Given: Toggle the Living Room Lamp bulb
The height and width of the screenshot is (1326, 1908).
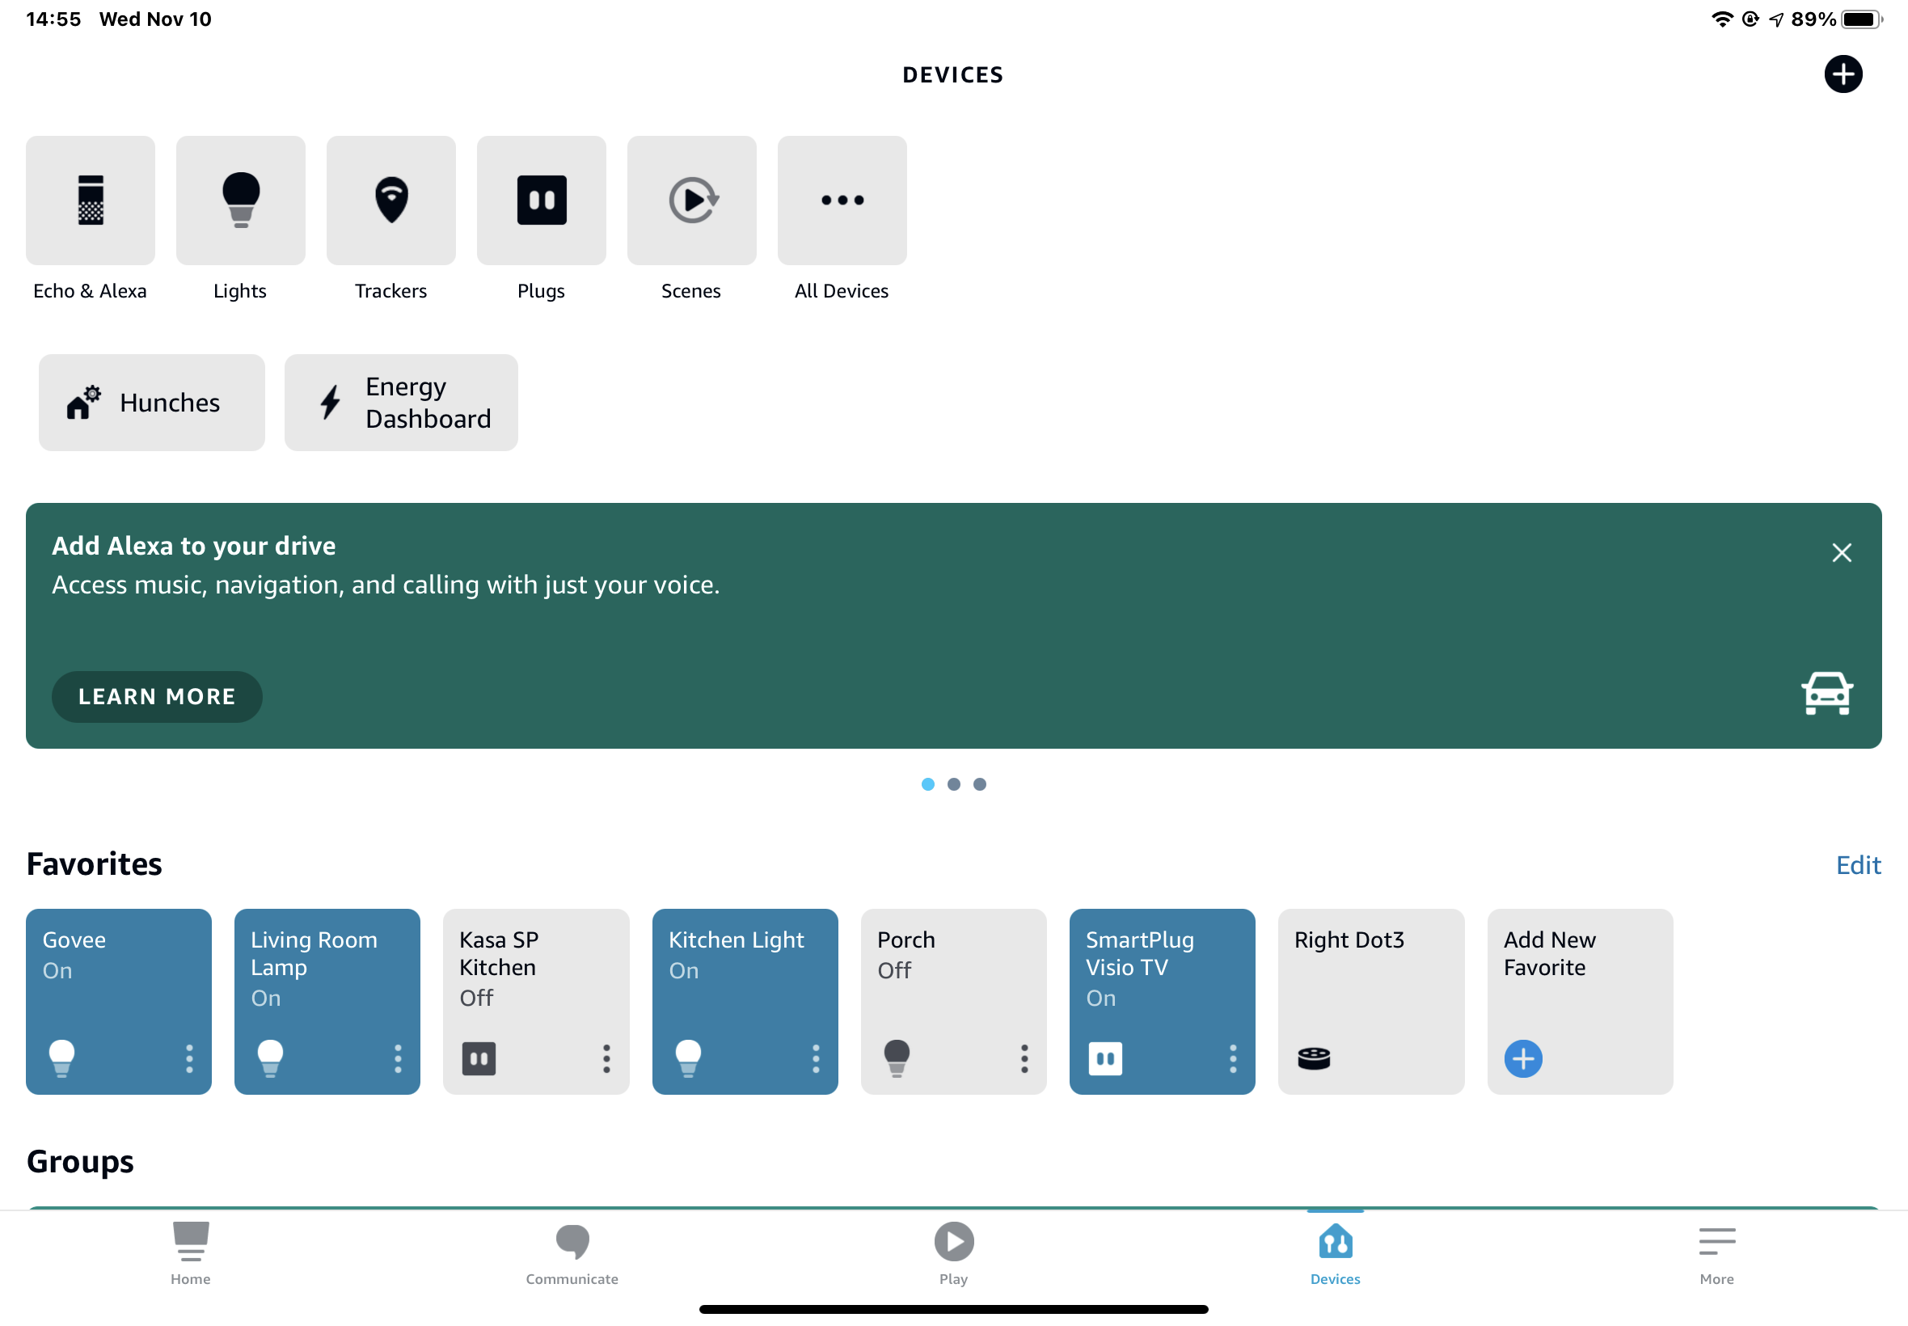Looking at the screenshot, I should coord(271,1058).
